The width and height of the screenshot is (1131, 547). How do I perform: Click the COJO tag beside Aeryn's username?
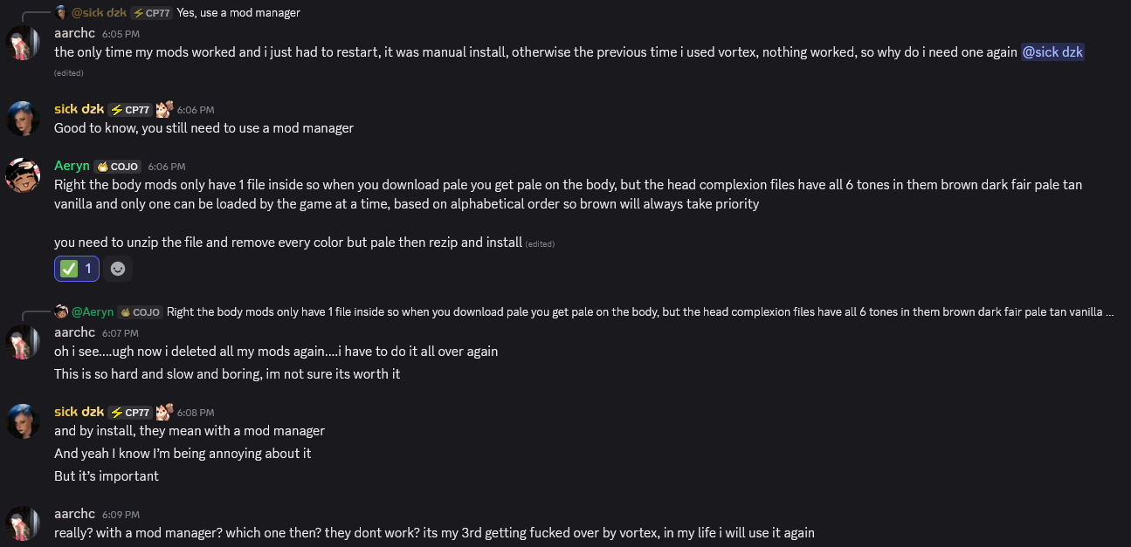pos(118,167)
